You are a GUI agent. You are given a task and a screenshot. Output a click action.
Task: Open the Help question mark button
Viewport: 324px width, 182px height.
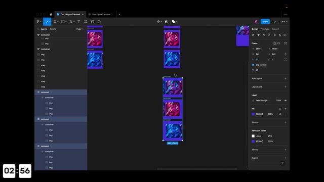(282, 163)
